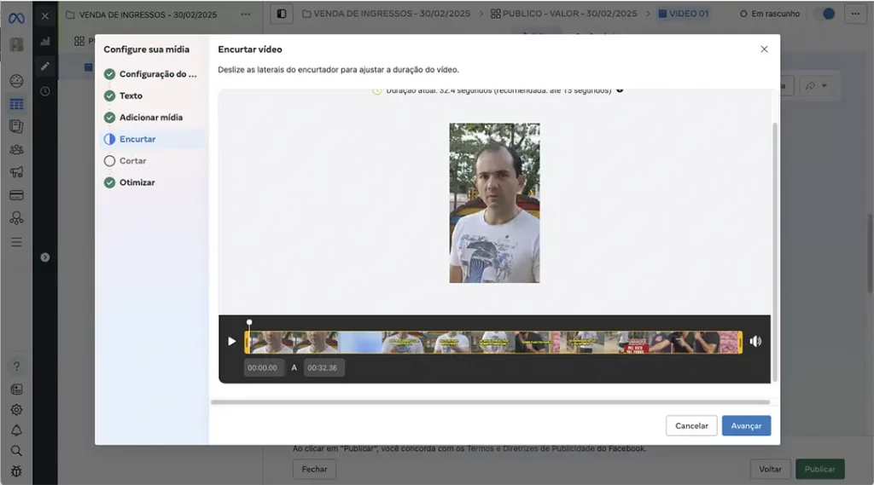Click the pencil edit icon in the dark panel
Screen dimensions: 874x485
pyautogui.click(x=45, y=66)
